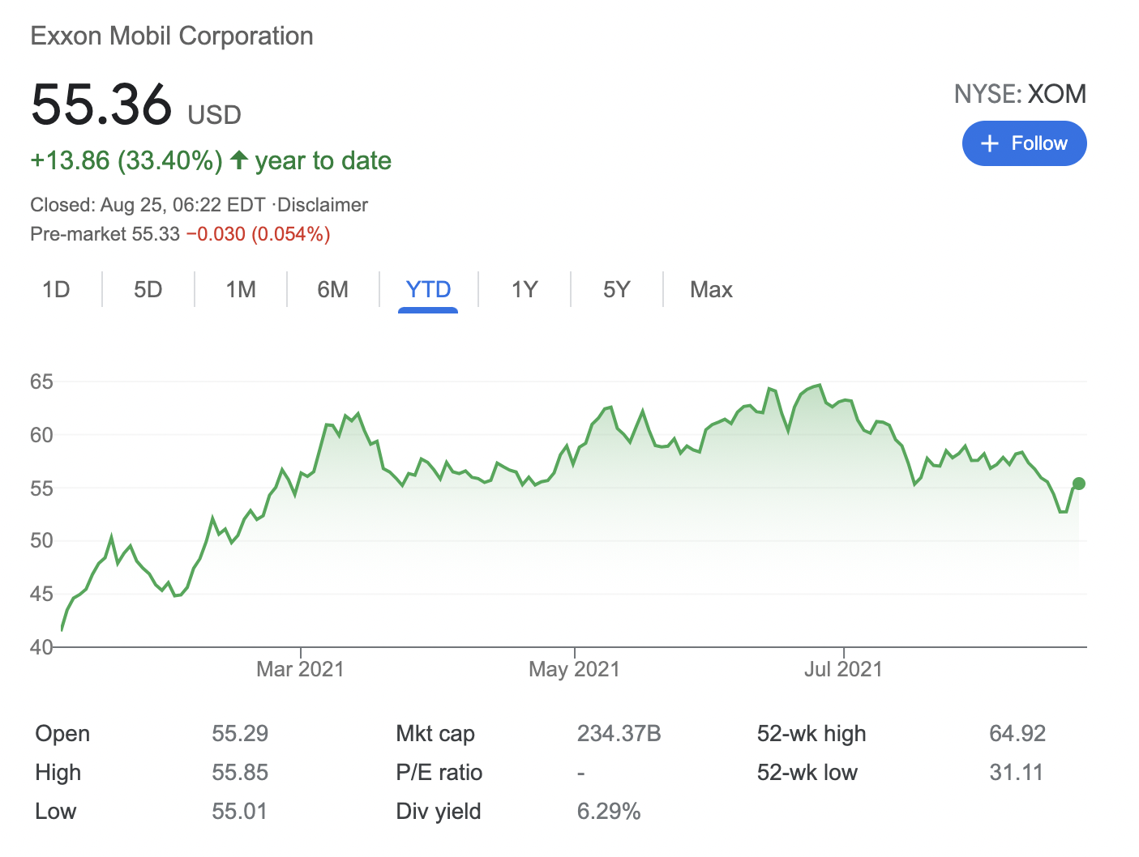Click the peak of the stock chart line
1139x857 pixels.
click(x=817, y=385)
